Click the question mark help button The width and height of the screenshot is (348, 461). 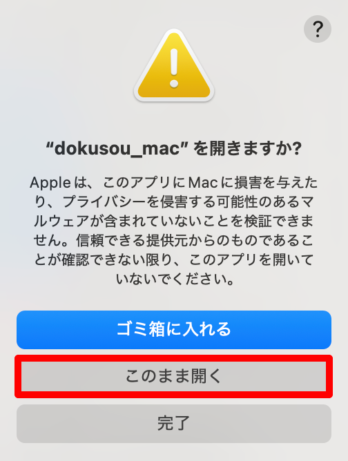click(318, 29)
